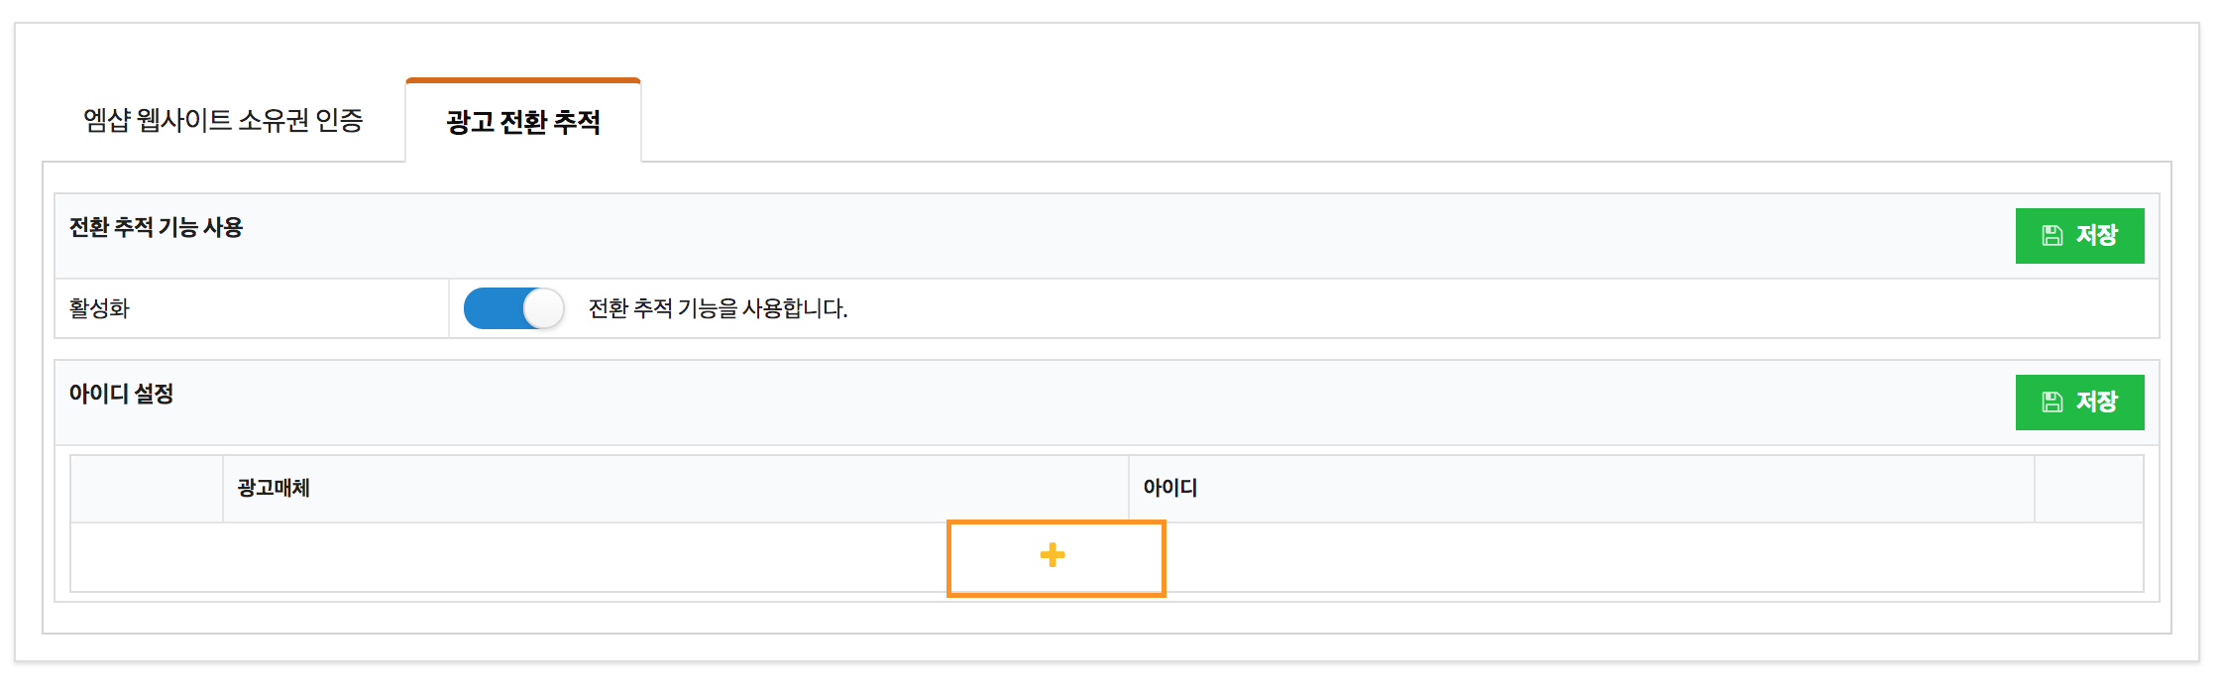Click the 활성화 row label
2220x696 pixels.
[x=99, y=308]
